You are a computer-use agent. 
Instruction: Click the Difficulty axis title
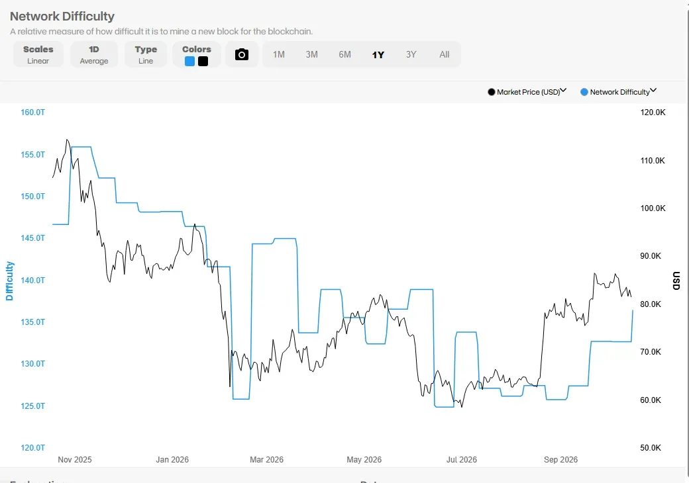click(10, 281)
